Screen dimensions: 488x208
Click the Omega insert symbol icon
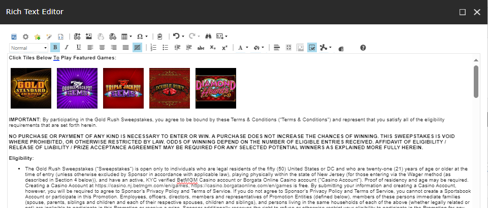point(140,37)
